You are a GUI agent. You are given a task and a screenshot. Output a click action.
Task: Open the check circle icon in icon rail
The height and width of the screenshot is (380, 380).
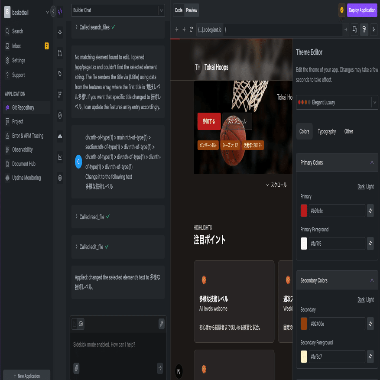tap(60, 116)
